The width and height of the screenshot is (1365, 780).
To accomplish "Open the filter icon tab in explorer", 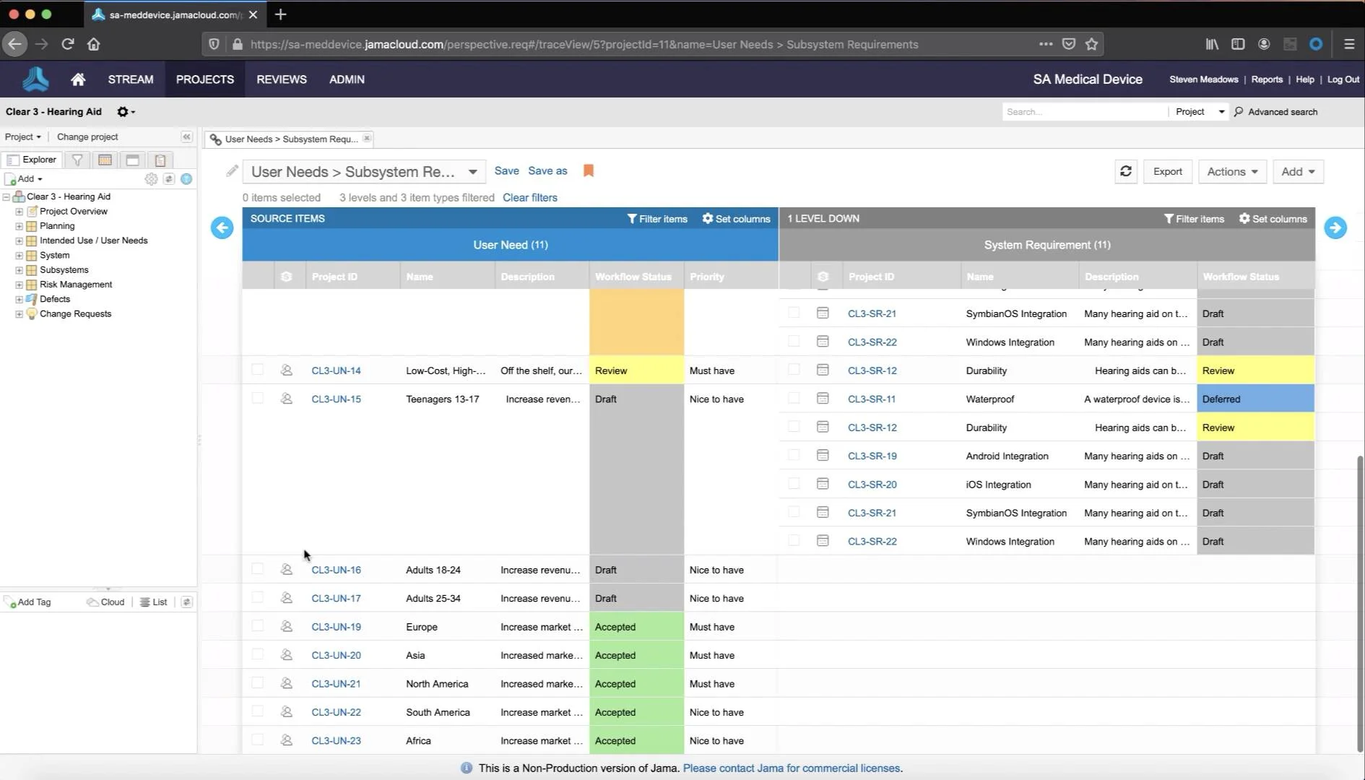I will click(77, 160).
